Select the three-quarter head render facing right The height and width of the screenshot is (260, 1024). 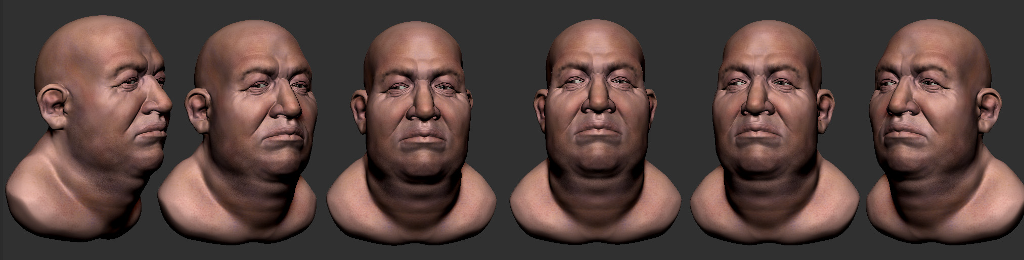tap(239, 133)
